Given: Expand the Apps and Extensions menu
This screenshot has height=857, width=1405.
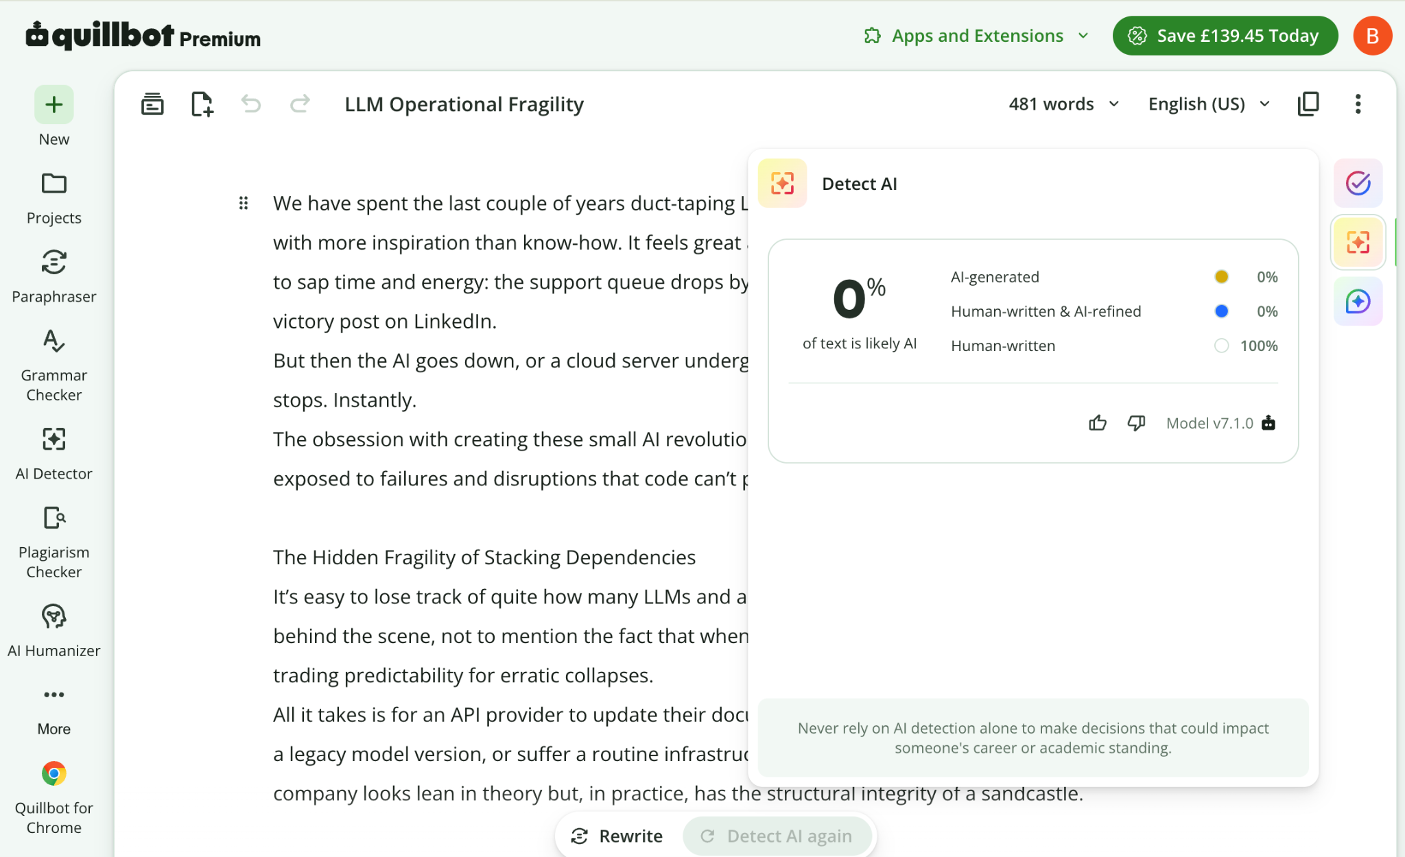Looking at the screenshot, I should point(976,36).
